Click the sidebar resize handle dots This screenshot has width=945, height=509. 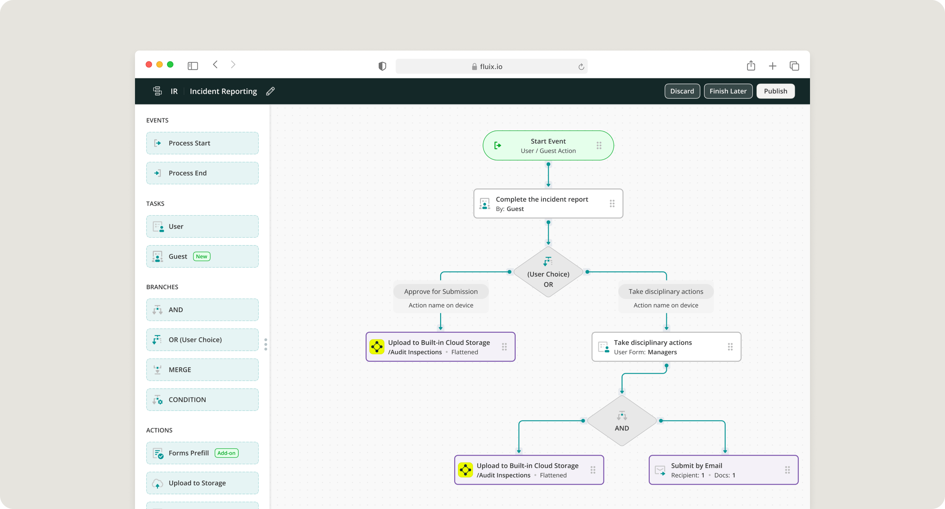[266, 344]
